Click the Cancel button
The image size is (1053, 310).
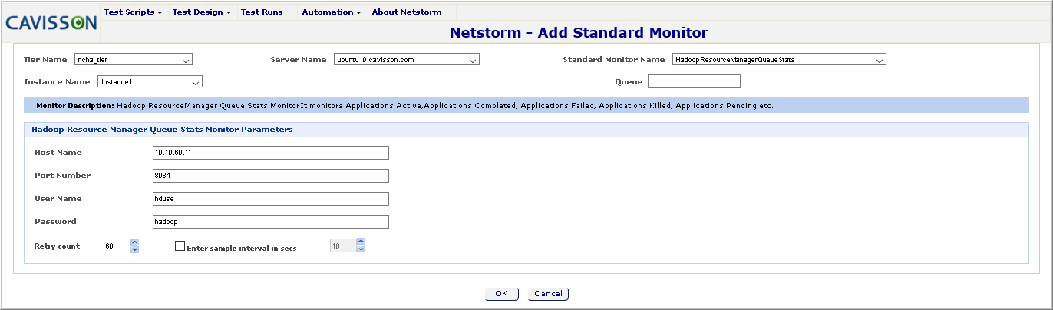click(548, 294)
